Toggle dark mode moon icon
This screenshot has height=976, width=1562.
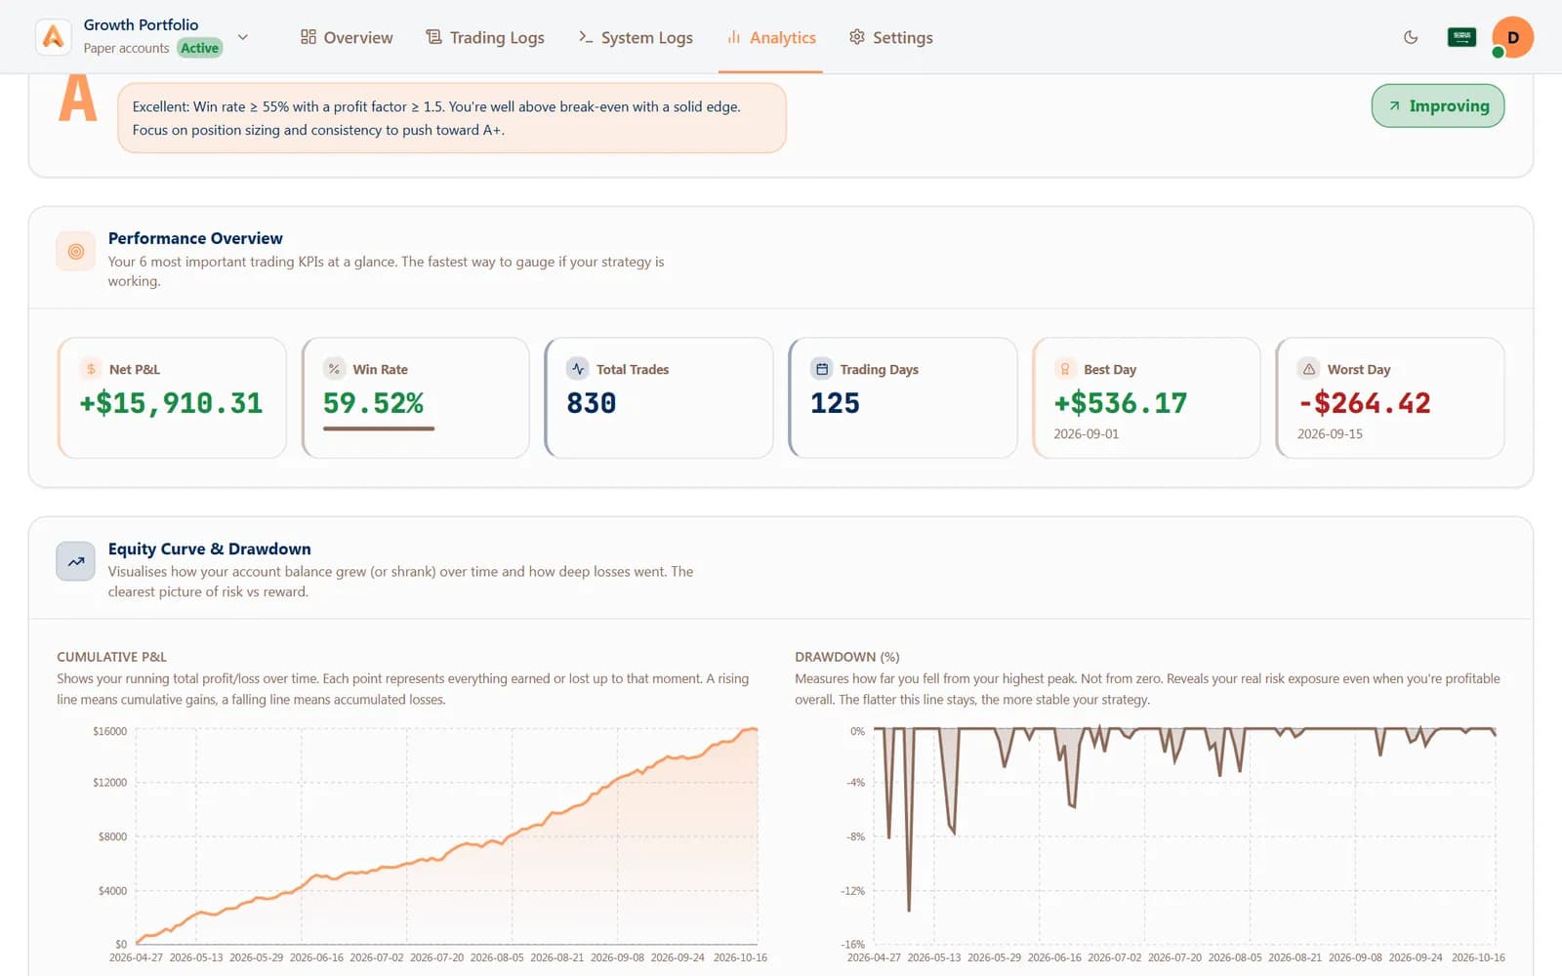click(x=1411, y=37)
